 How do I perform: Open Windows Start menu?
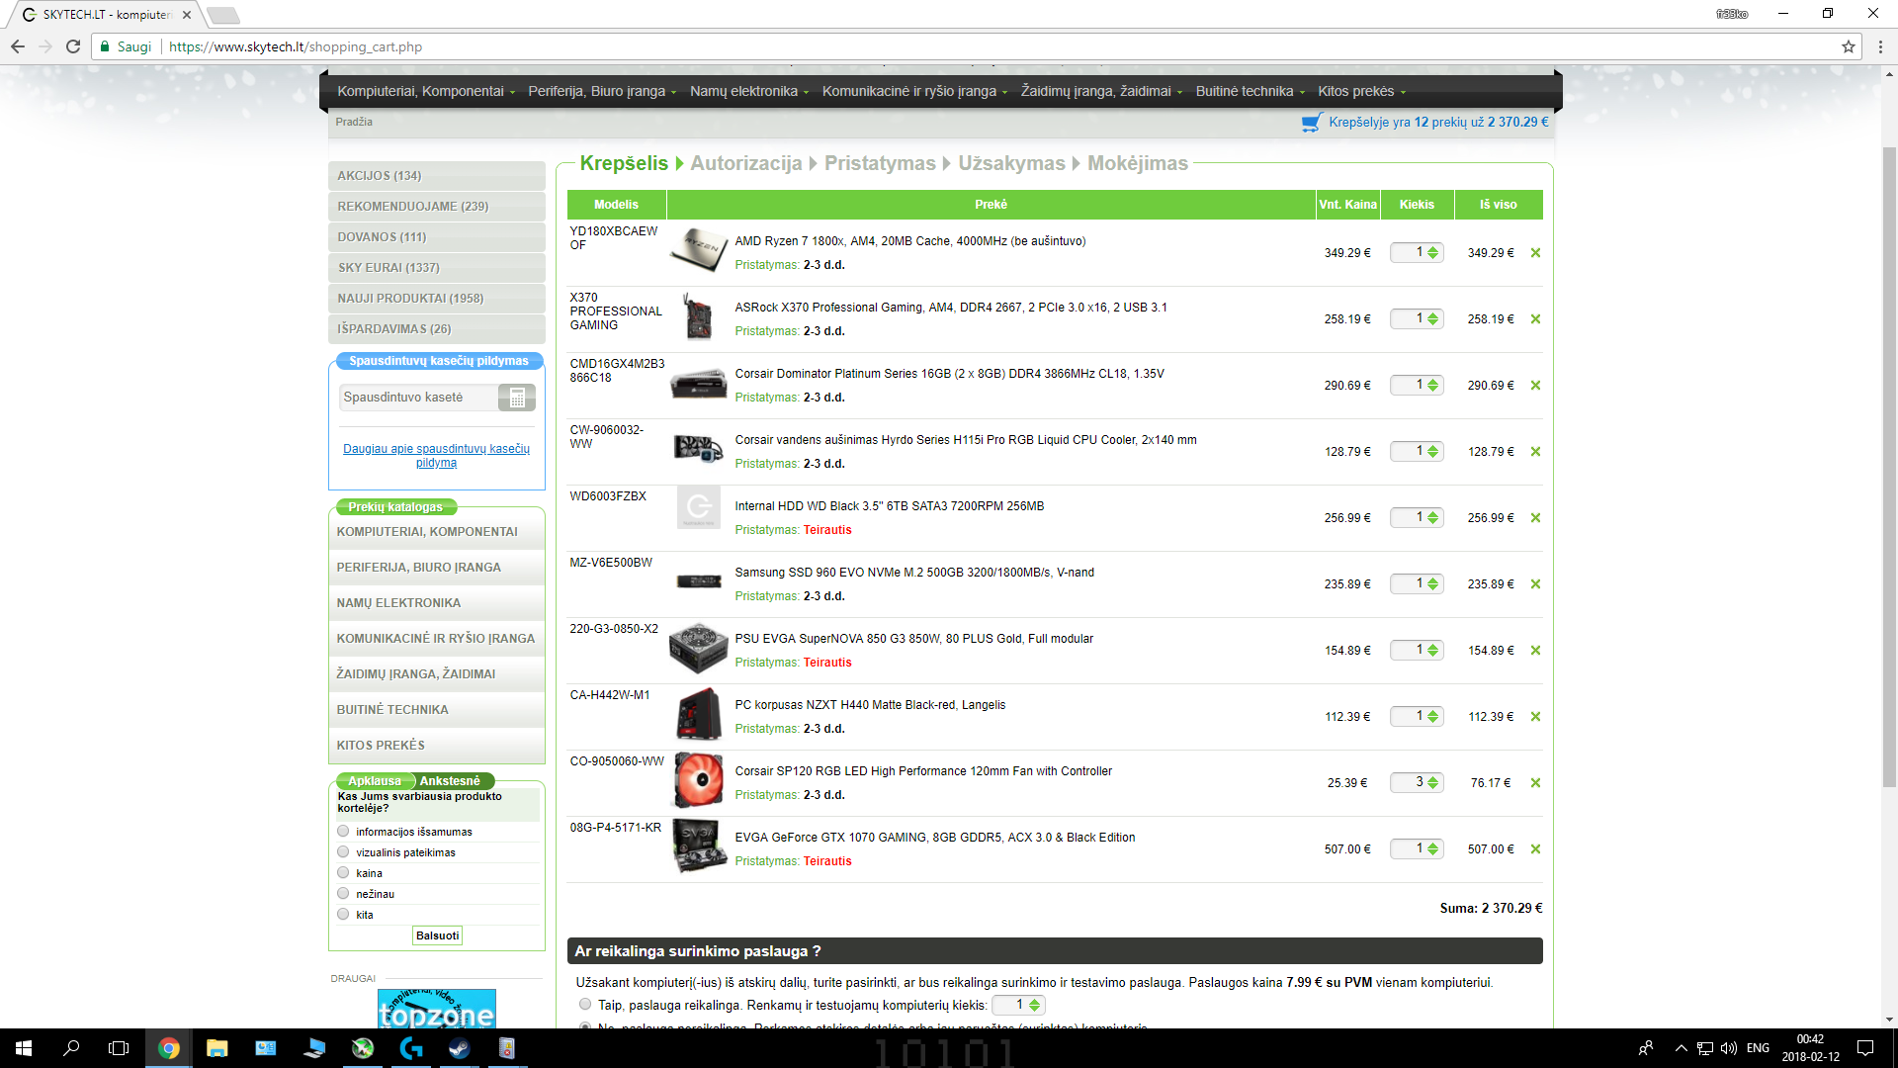point(24,1048)
